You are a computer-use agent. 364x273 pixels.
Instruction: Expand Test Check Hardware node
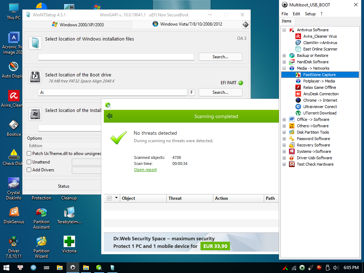tap(284, 164)
